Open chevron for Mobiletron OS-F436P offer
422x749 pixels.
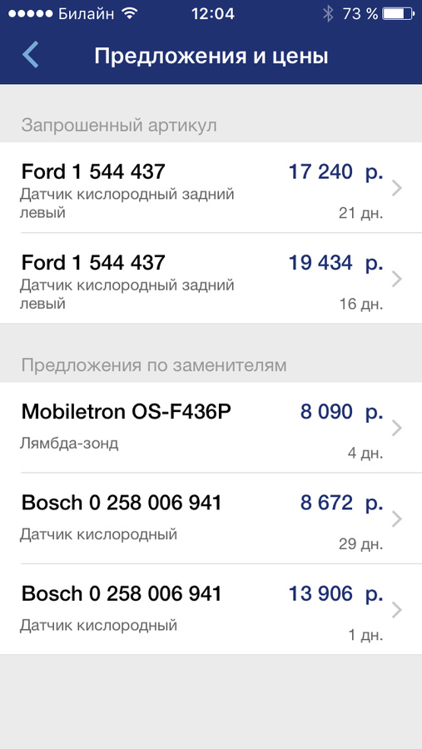tap(397, 429)
